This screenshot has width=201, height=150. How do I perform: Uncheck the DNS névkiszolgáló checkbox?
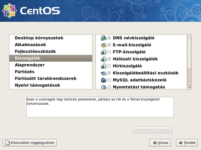click(109, 38)
